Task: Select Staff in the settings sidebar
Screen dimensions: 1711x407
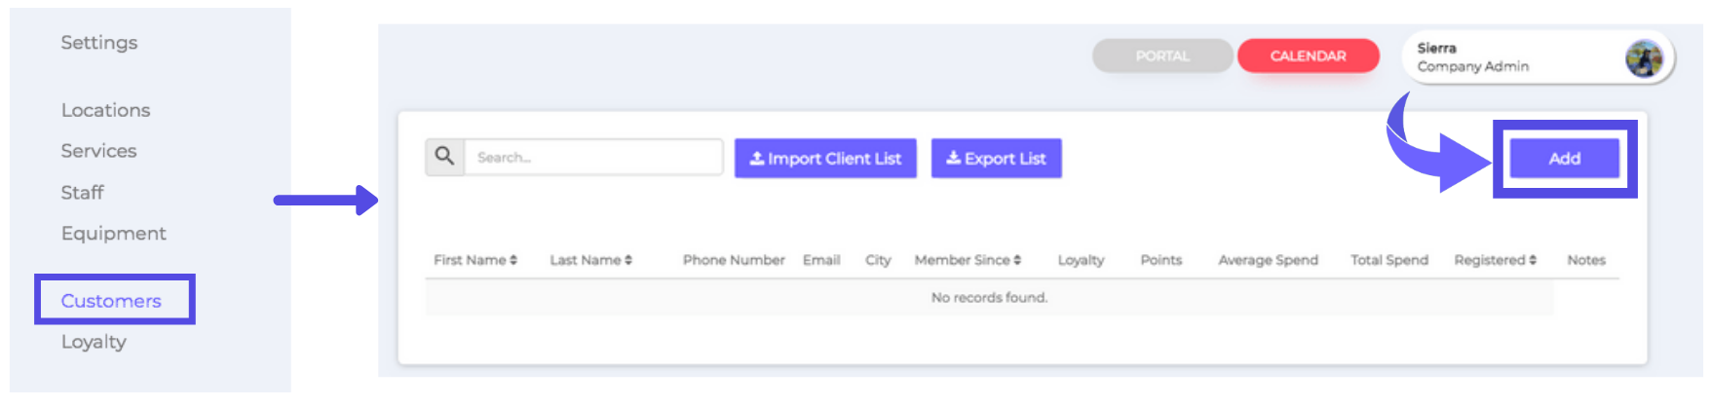Action: pyautogui.click(x=82, y=193)
